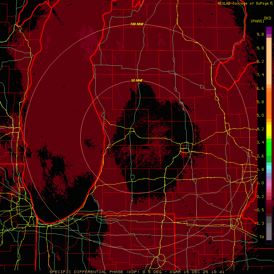Click the 9.8 value on the color scale
This screenshot has width=274, height=274.
point(260,34)
